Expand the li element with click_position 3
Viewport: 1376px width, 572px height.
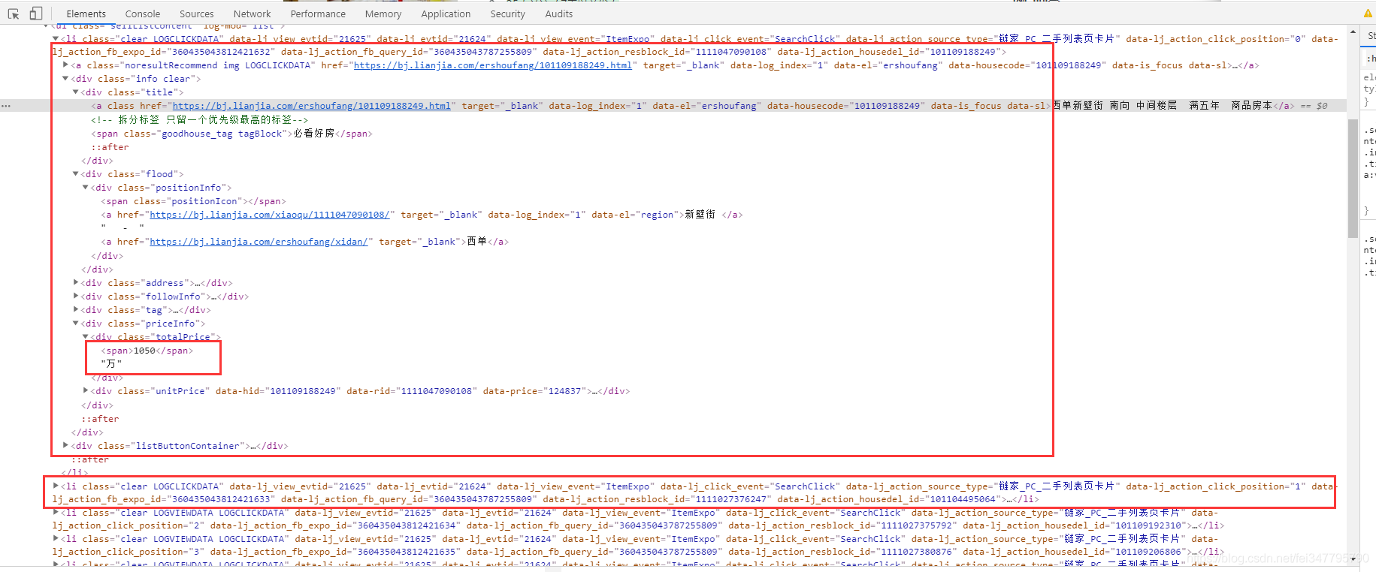coord(56,539)
